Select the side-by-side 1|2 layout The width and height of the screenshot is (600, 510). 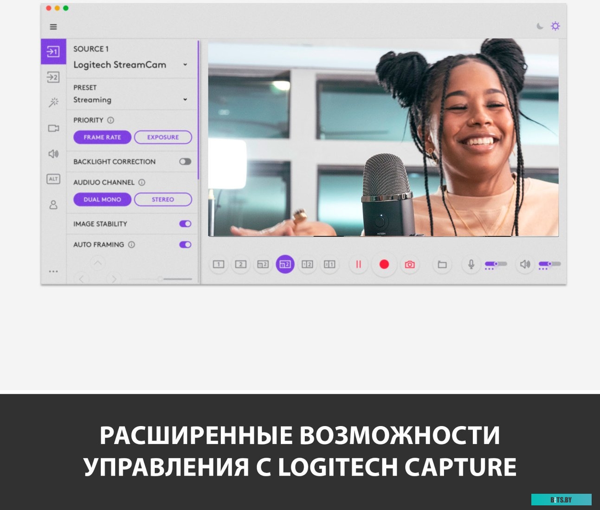pos(307,264)
